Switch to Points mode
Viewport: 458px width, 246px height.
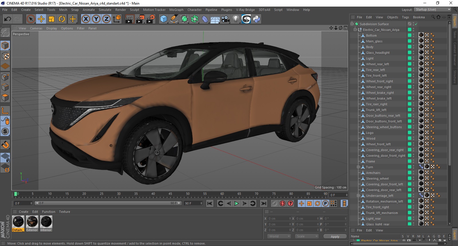coord(5,77)
